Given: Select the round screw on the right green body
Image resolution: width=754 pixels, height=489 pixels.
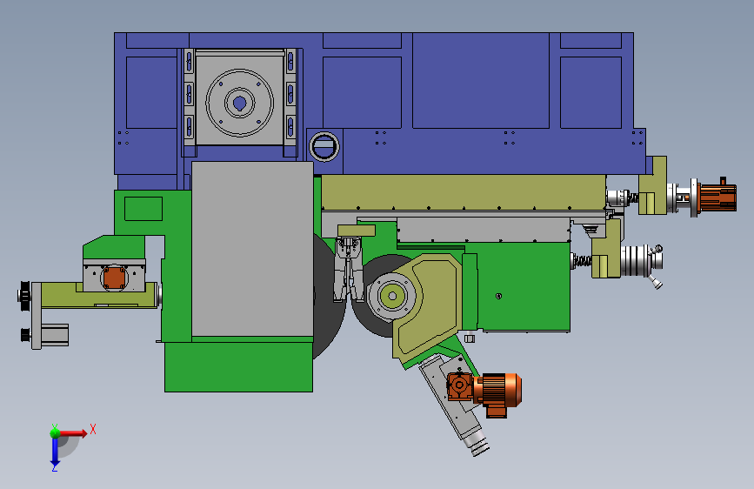Looking at the screenshot, I should 498,296.
